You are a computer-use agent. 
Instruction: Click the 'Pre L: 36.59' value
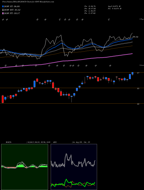[90, 11]
